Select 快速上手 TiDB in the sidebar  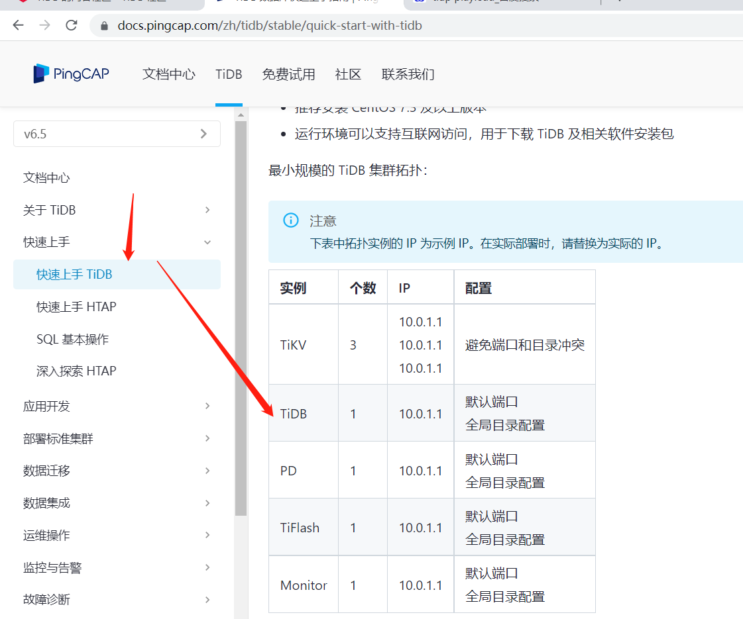[117, 275]
